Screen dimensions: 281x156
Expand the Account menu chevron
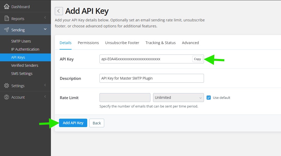[45, 97]
